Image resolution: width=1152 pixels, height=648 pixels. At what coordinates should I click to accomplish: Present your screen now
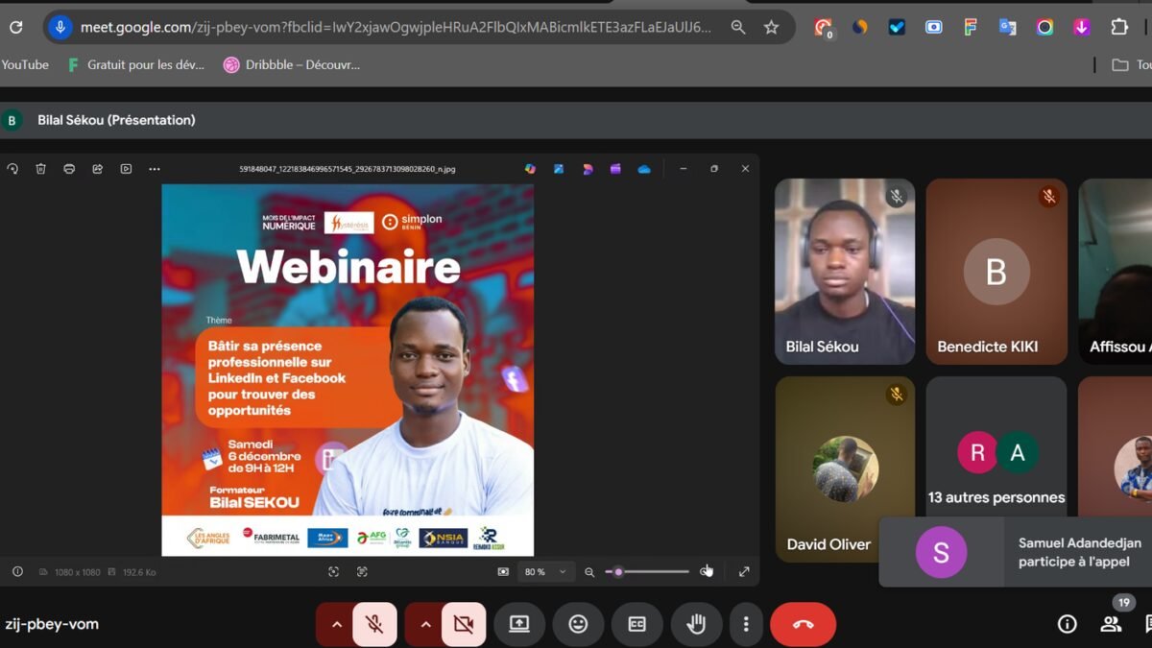pos(519,624)
